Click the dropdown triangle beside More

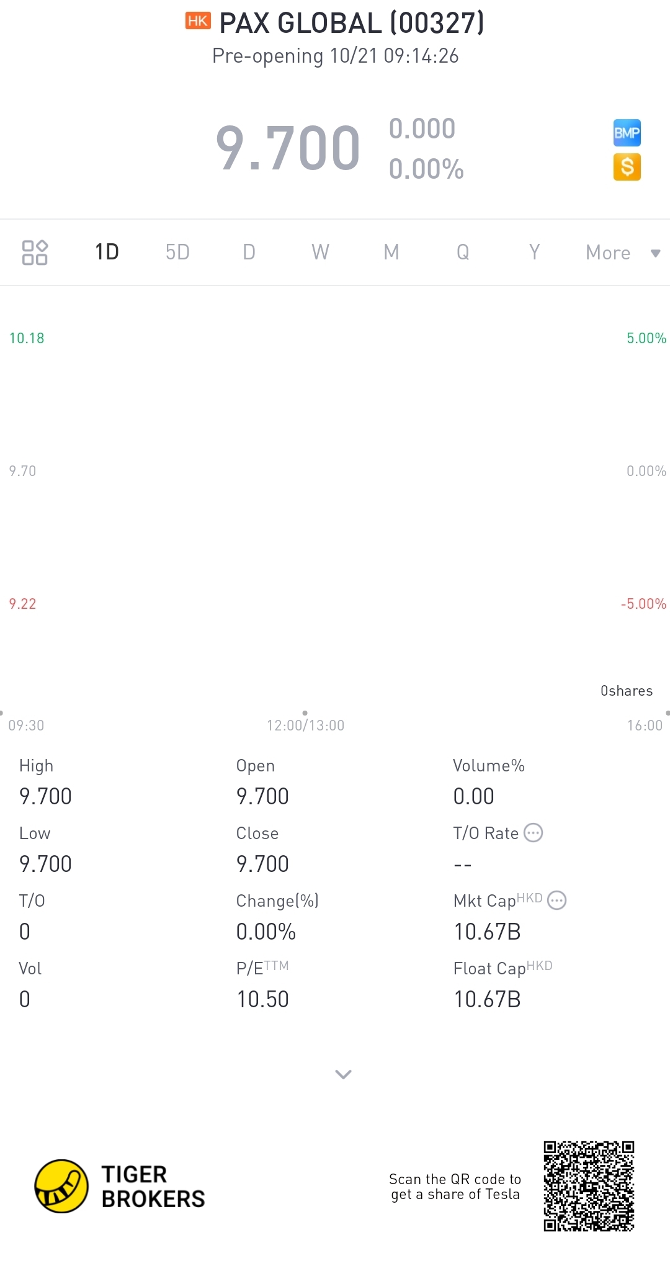655,253
